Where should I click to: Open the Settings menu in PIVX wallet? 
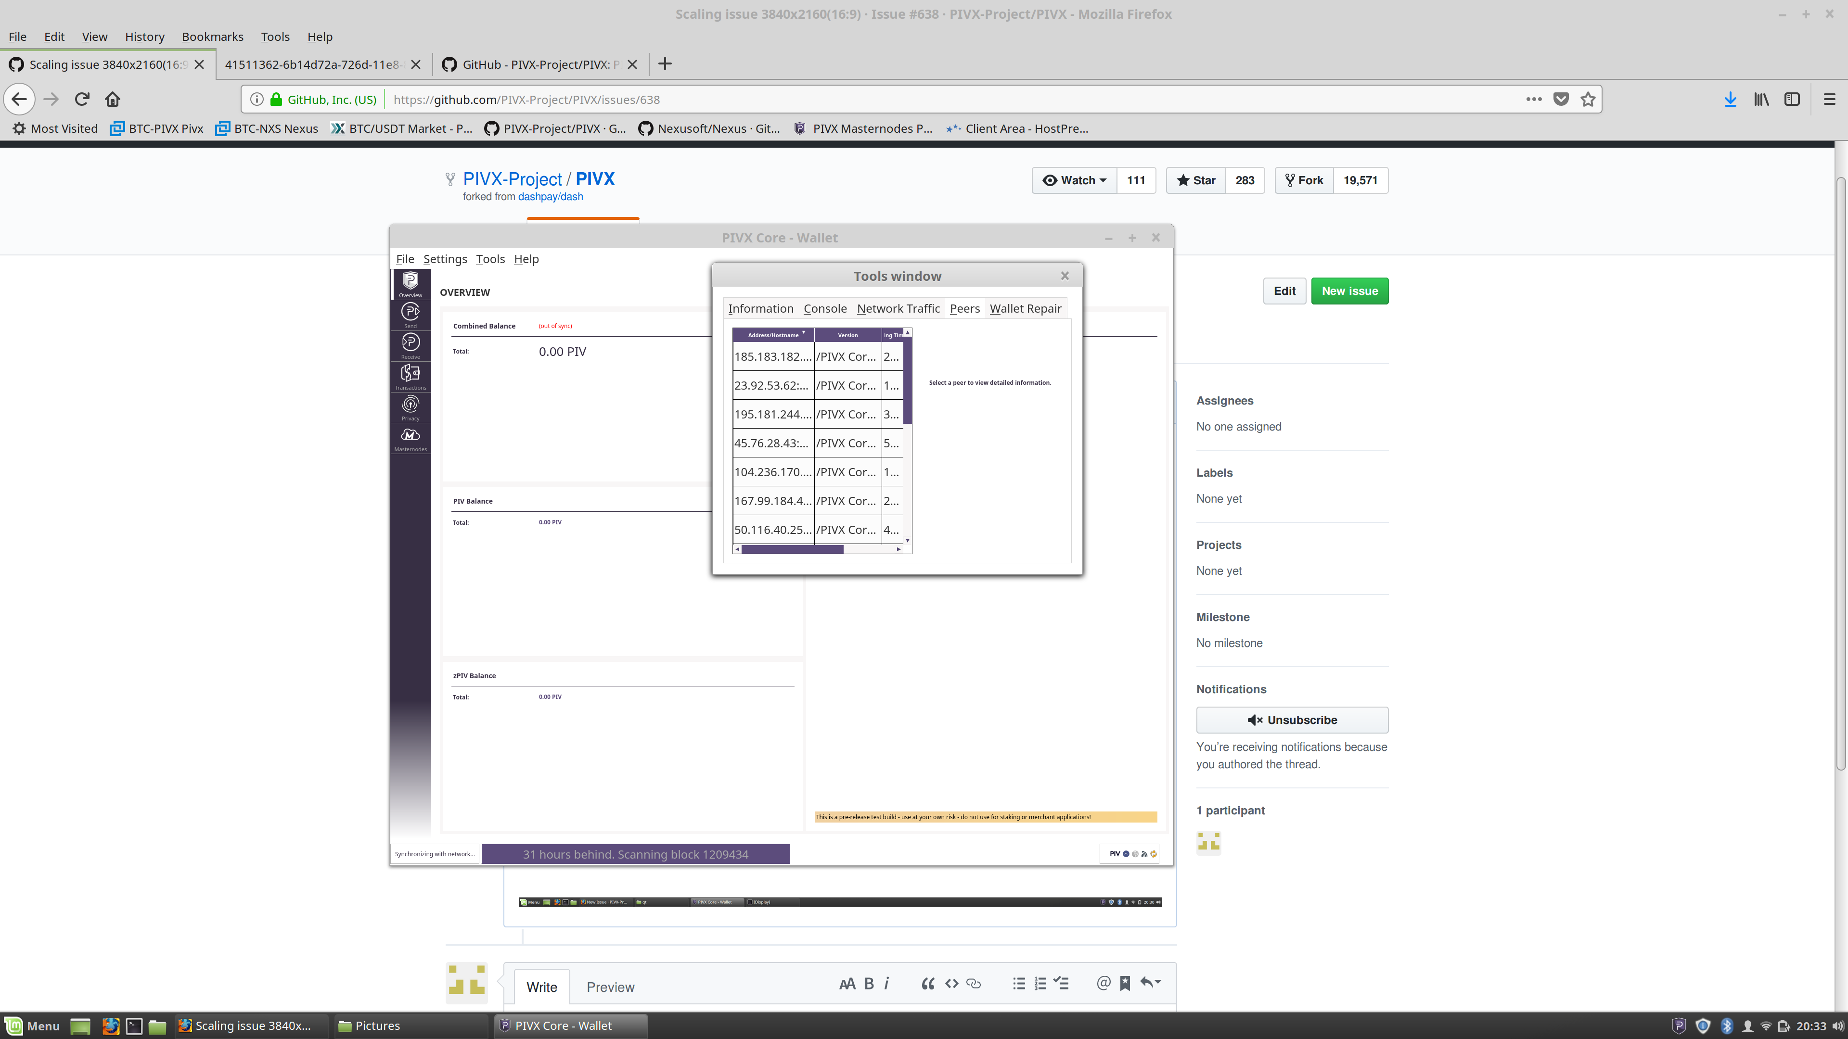click(445, 259)
